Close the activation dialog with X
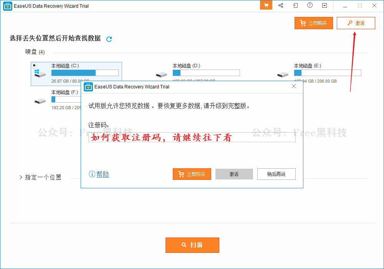Image resolution: width=384 pixels, height=269 pixels. click(x=294, y=86)
